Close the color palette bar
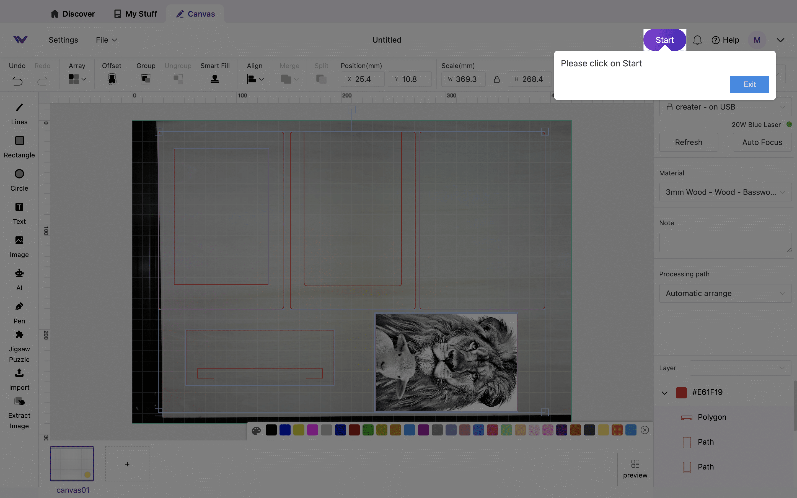Image resolution: width=797 pixels, height=498 pixels. coord(645,430)
